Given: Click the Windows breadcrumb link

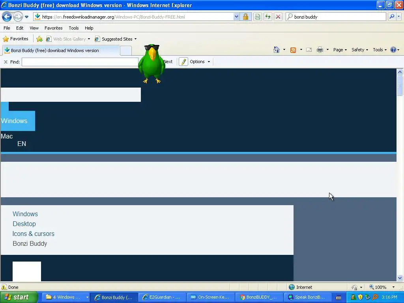Looking at the screenshot, I should 25,214.
